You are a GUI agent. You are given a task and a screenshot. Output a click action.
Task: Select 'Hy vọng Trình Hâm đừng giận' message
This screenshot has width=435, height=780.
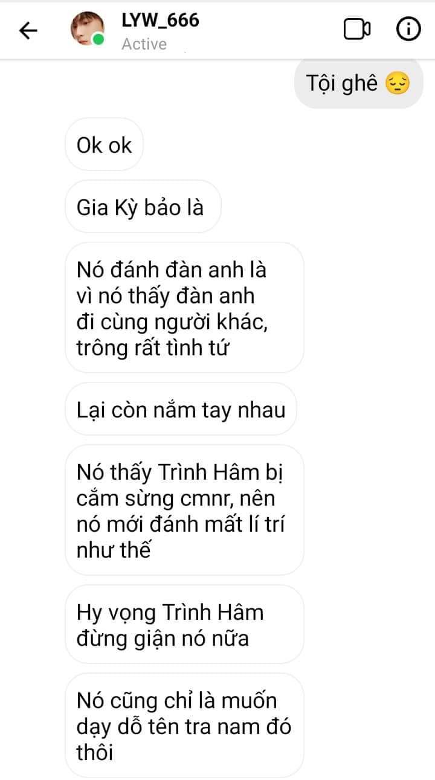tap(184, 625)
